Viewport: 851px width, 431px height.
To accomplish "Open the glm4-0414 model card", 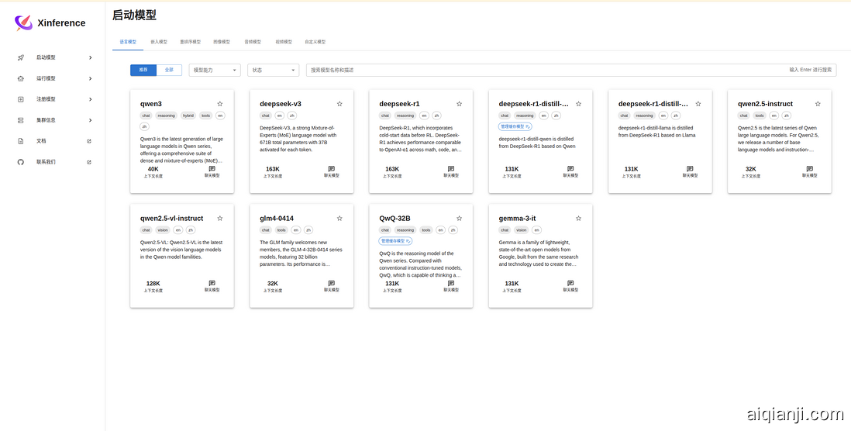I will [301, 256].
